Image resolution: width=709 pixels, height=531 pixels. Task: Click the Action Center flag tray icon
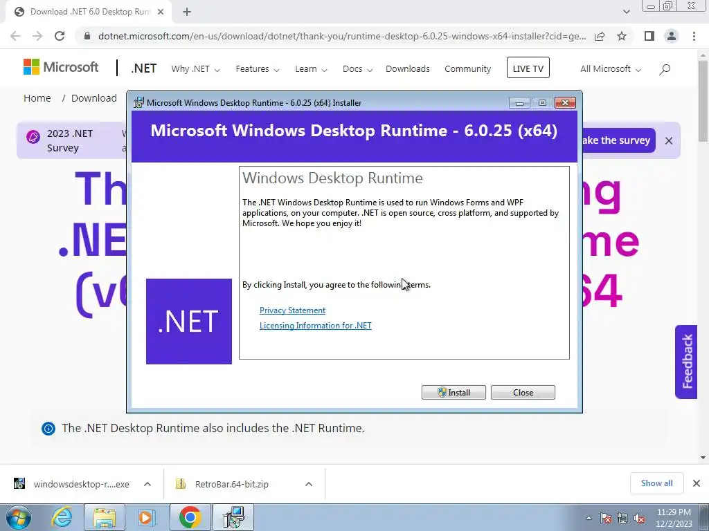click(606, 519)
